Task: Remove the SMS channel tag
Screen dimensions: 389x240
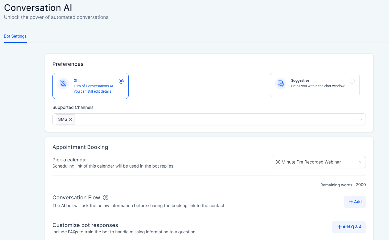Action: tap(71, 119)
